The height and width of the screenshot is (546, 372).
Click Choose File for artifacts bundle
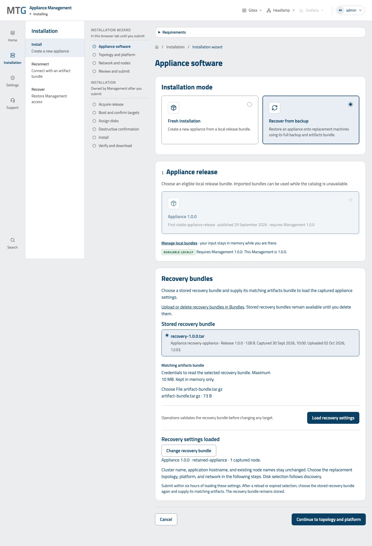[172, 389]
